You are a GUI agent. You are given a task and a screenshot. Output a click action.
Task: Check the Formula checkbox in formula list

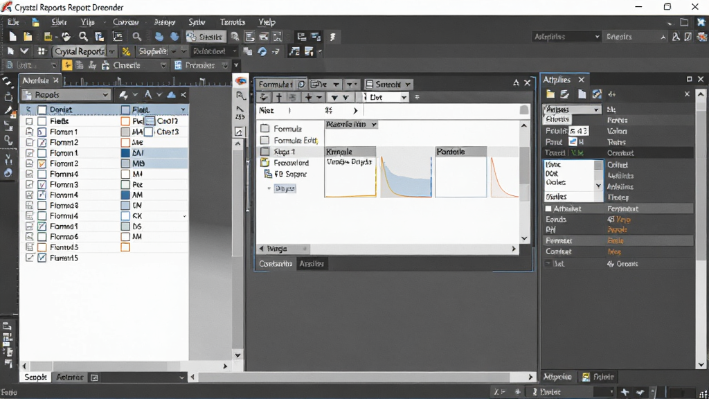[x=265, y=128]
